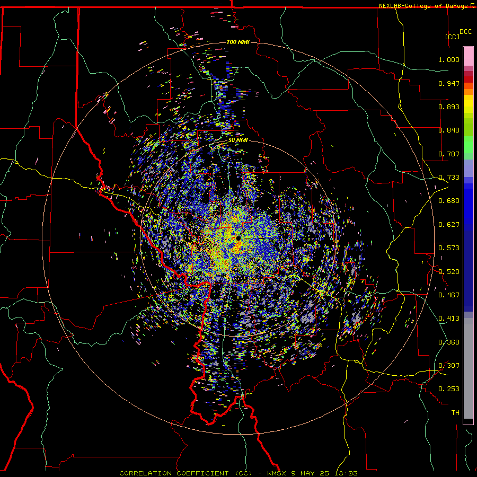Image resolution: width=477 pixels, height=477 pixels.
Task: Select the 0.733 scale value
Action: (449, 178)
